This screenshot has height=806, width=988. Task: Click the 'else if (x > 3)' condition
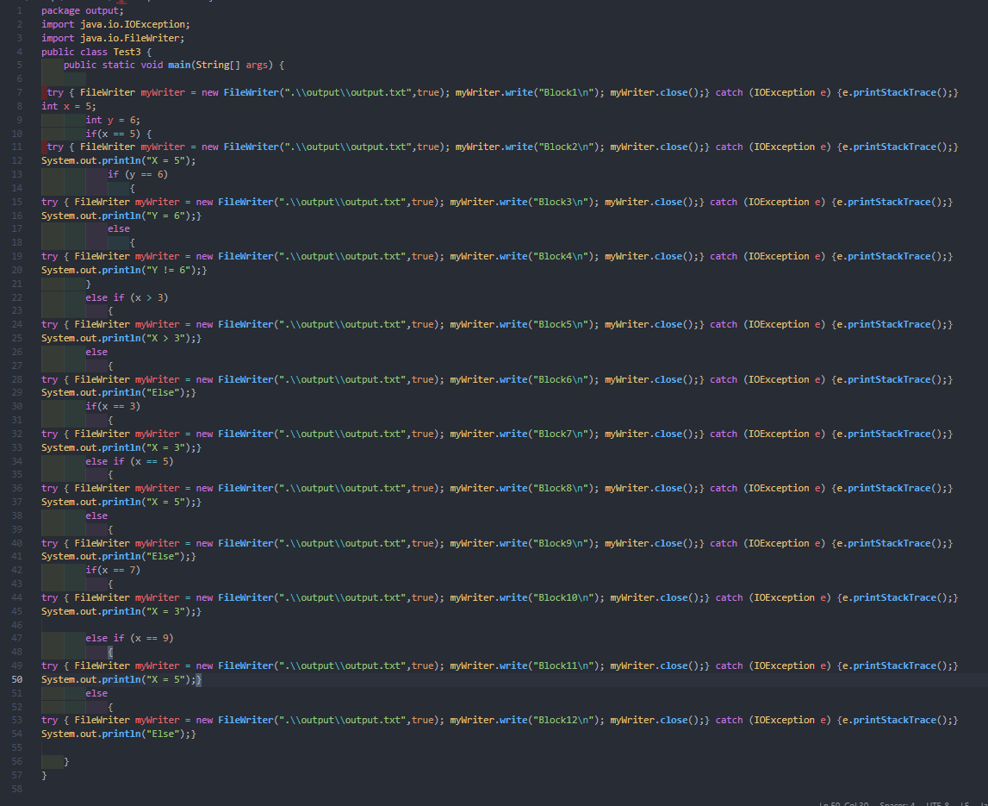pyautogui.click(x=127, y=297)
